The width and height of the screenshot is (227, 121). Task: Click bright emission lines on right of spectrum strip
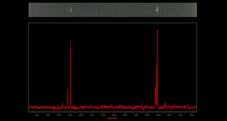pyautogui.click(x=157, y=10)
